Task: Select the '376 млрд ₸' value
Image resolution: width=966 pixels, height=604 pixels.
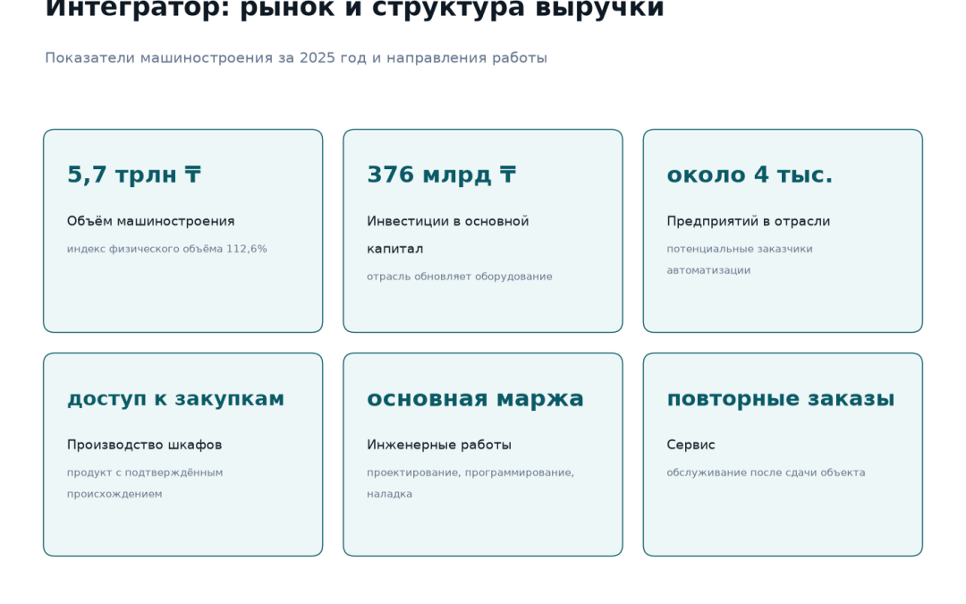Action: click(x=441, y=174)
